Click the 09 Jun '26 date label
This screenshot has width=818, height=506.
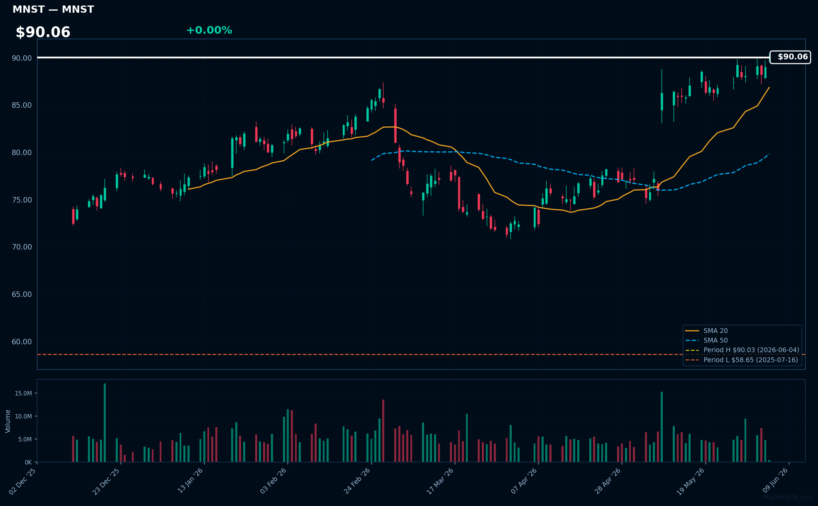coord(775,481)
